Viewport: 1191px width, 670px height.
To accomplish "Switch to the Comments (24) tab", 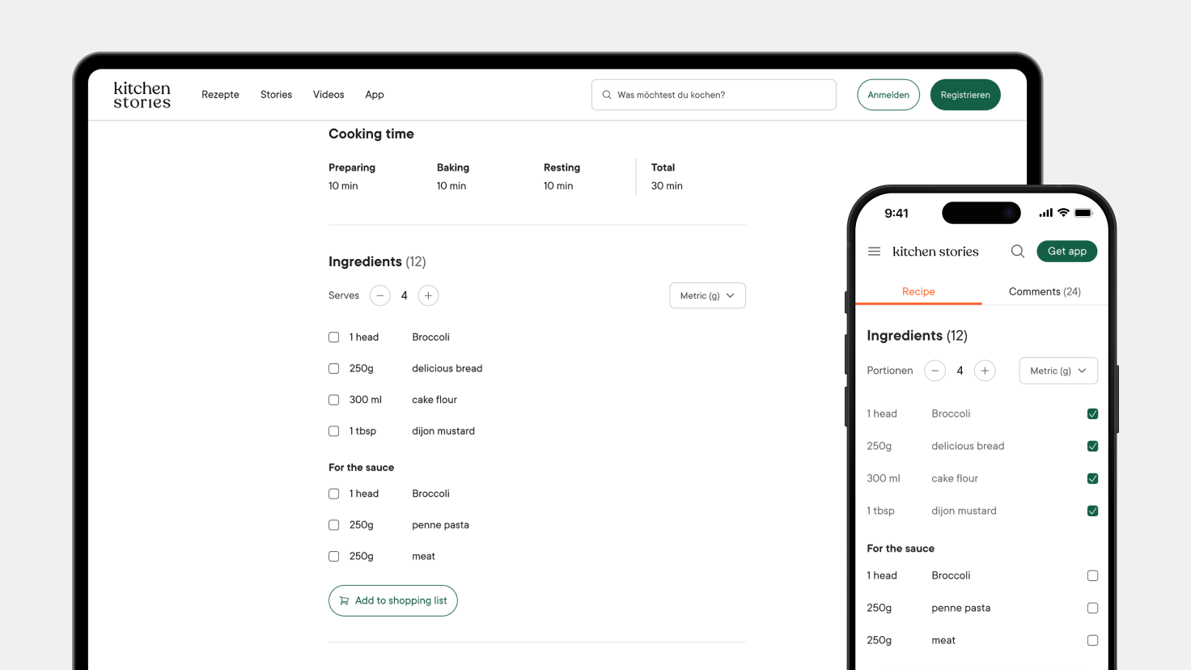I will pyautogui.click(x=1044, y=291).
